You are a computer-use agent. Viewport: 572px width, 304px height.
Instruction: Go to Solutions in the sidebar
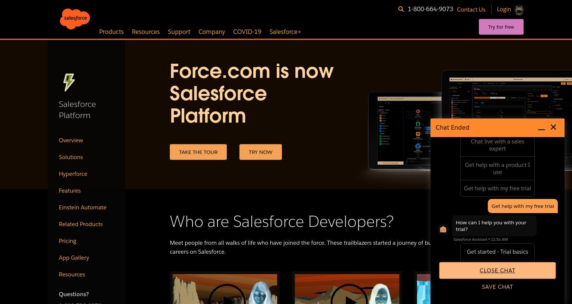pos(71,157)
